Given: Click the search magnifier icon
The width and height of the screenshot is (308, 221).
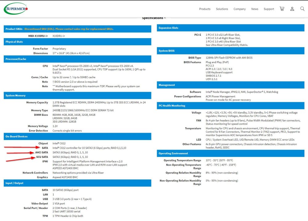Looking at the screenshot, I should click(302, 9).
